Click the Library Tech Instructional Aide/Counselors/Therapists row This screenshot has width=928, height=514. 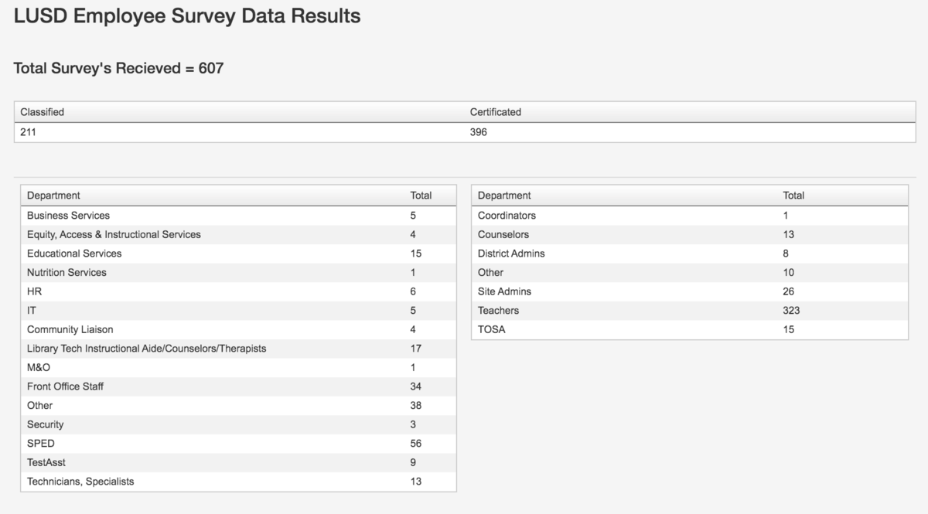(238, 348)
